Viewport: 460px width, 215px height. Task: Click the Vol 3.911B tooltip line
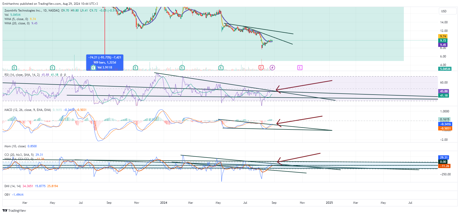tap(105, 67)
